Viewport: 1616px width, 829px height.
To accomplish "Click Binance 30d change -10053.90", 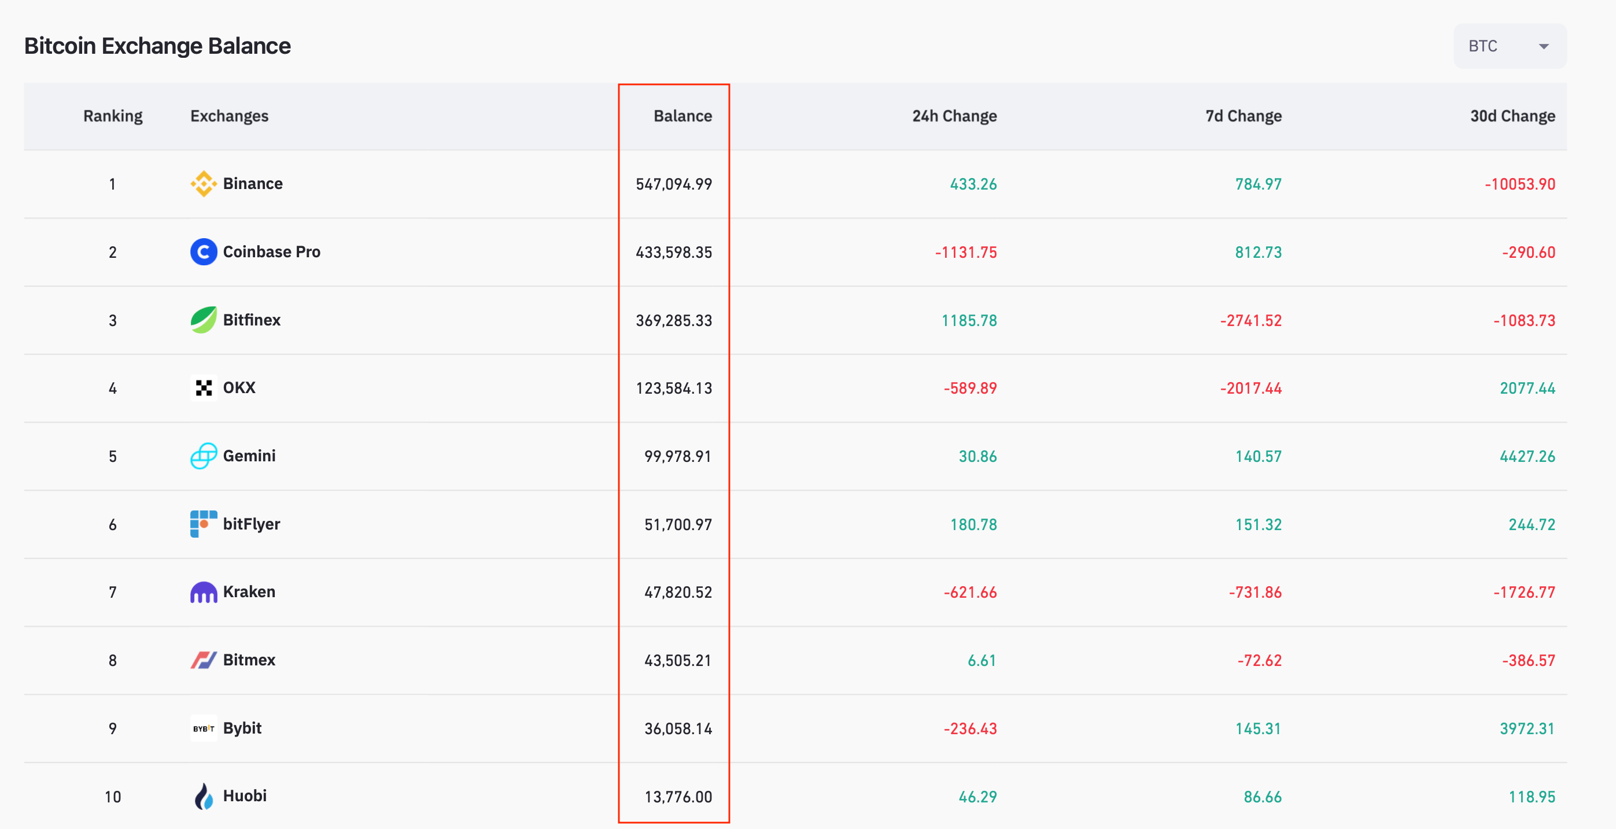I will [1520, 184].
